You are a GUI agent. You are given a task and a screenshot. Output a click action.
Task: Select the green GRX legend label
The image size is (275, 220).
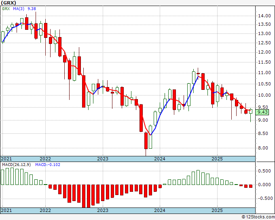click(6, 8)
